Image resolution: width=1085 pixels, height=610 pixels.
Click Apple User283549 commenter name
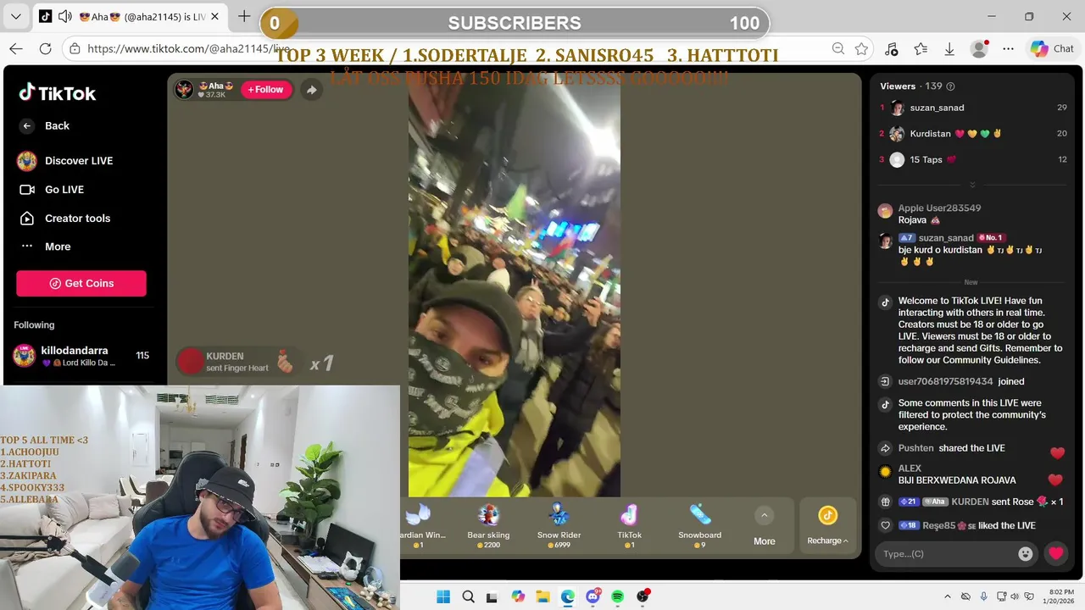(x=939, y=208)
